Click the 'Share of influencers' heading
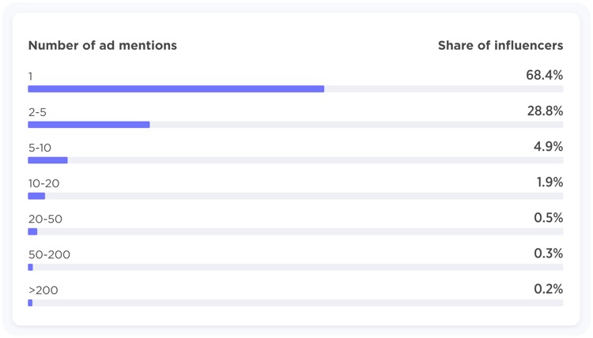This screenshot has height=338, width=593. point(500,45)
